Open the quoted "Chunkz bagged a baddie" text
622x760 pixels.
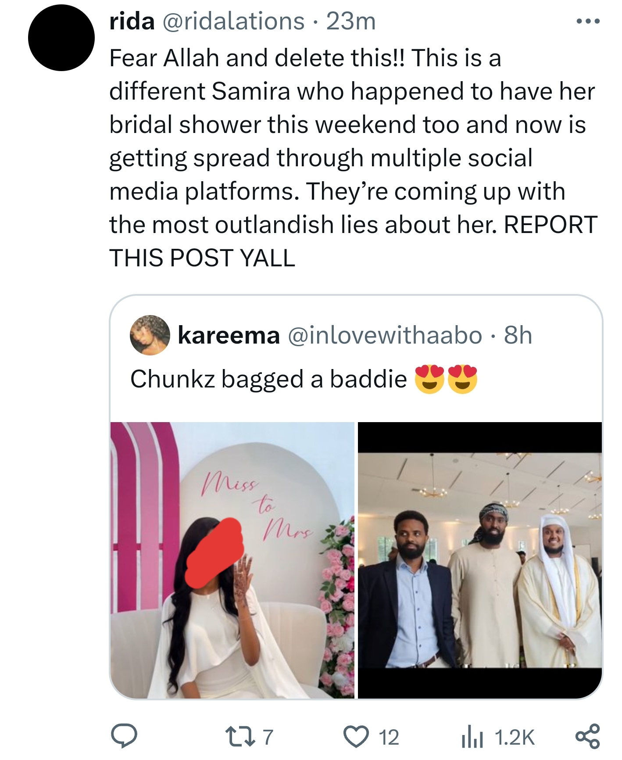tap(268, 379)
